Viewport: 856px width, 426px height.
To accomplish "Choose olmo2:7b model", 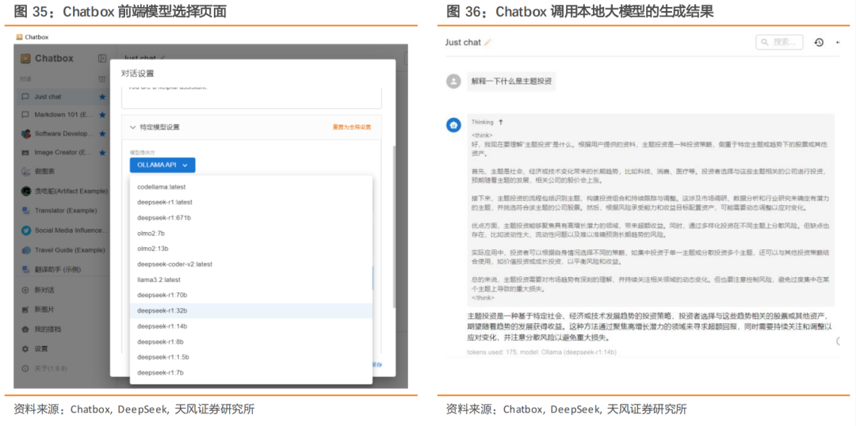I will click(251, 233).
